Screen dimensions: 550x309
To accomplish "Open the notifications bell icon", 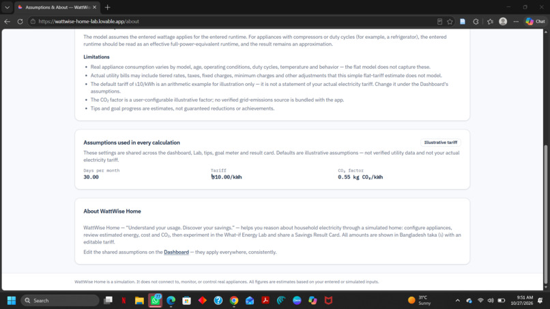I will (540, 301).
